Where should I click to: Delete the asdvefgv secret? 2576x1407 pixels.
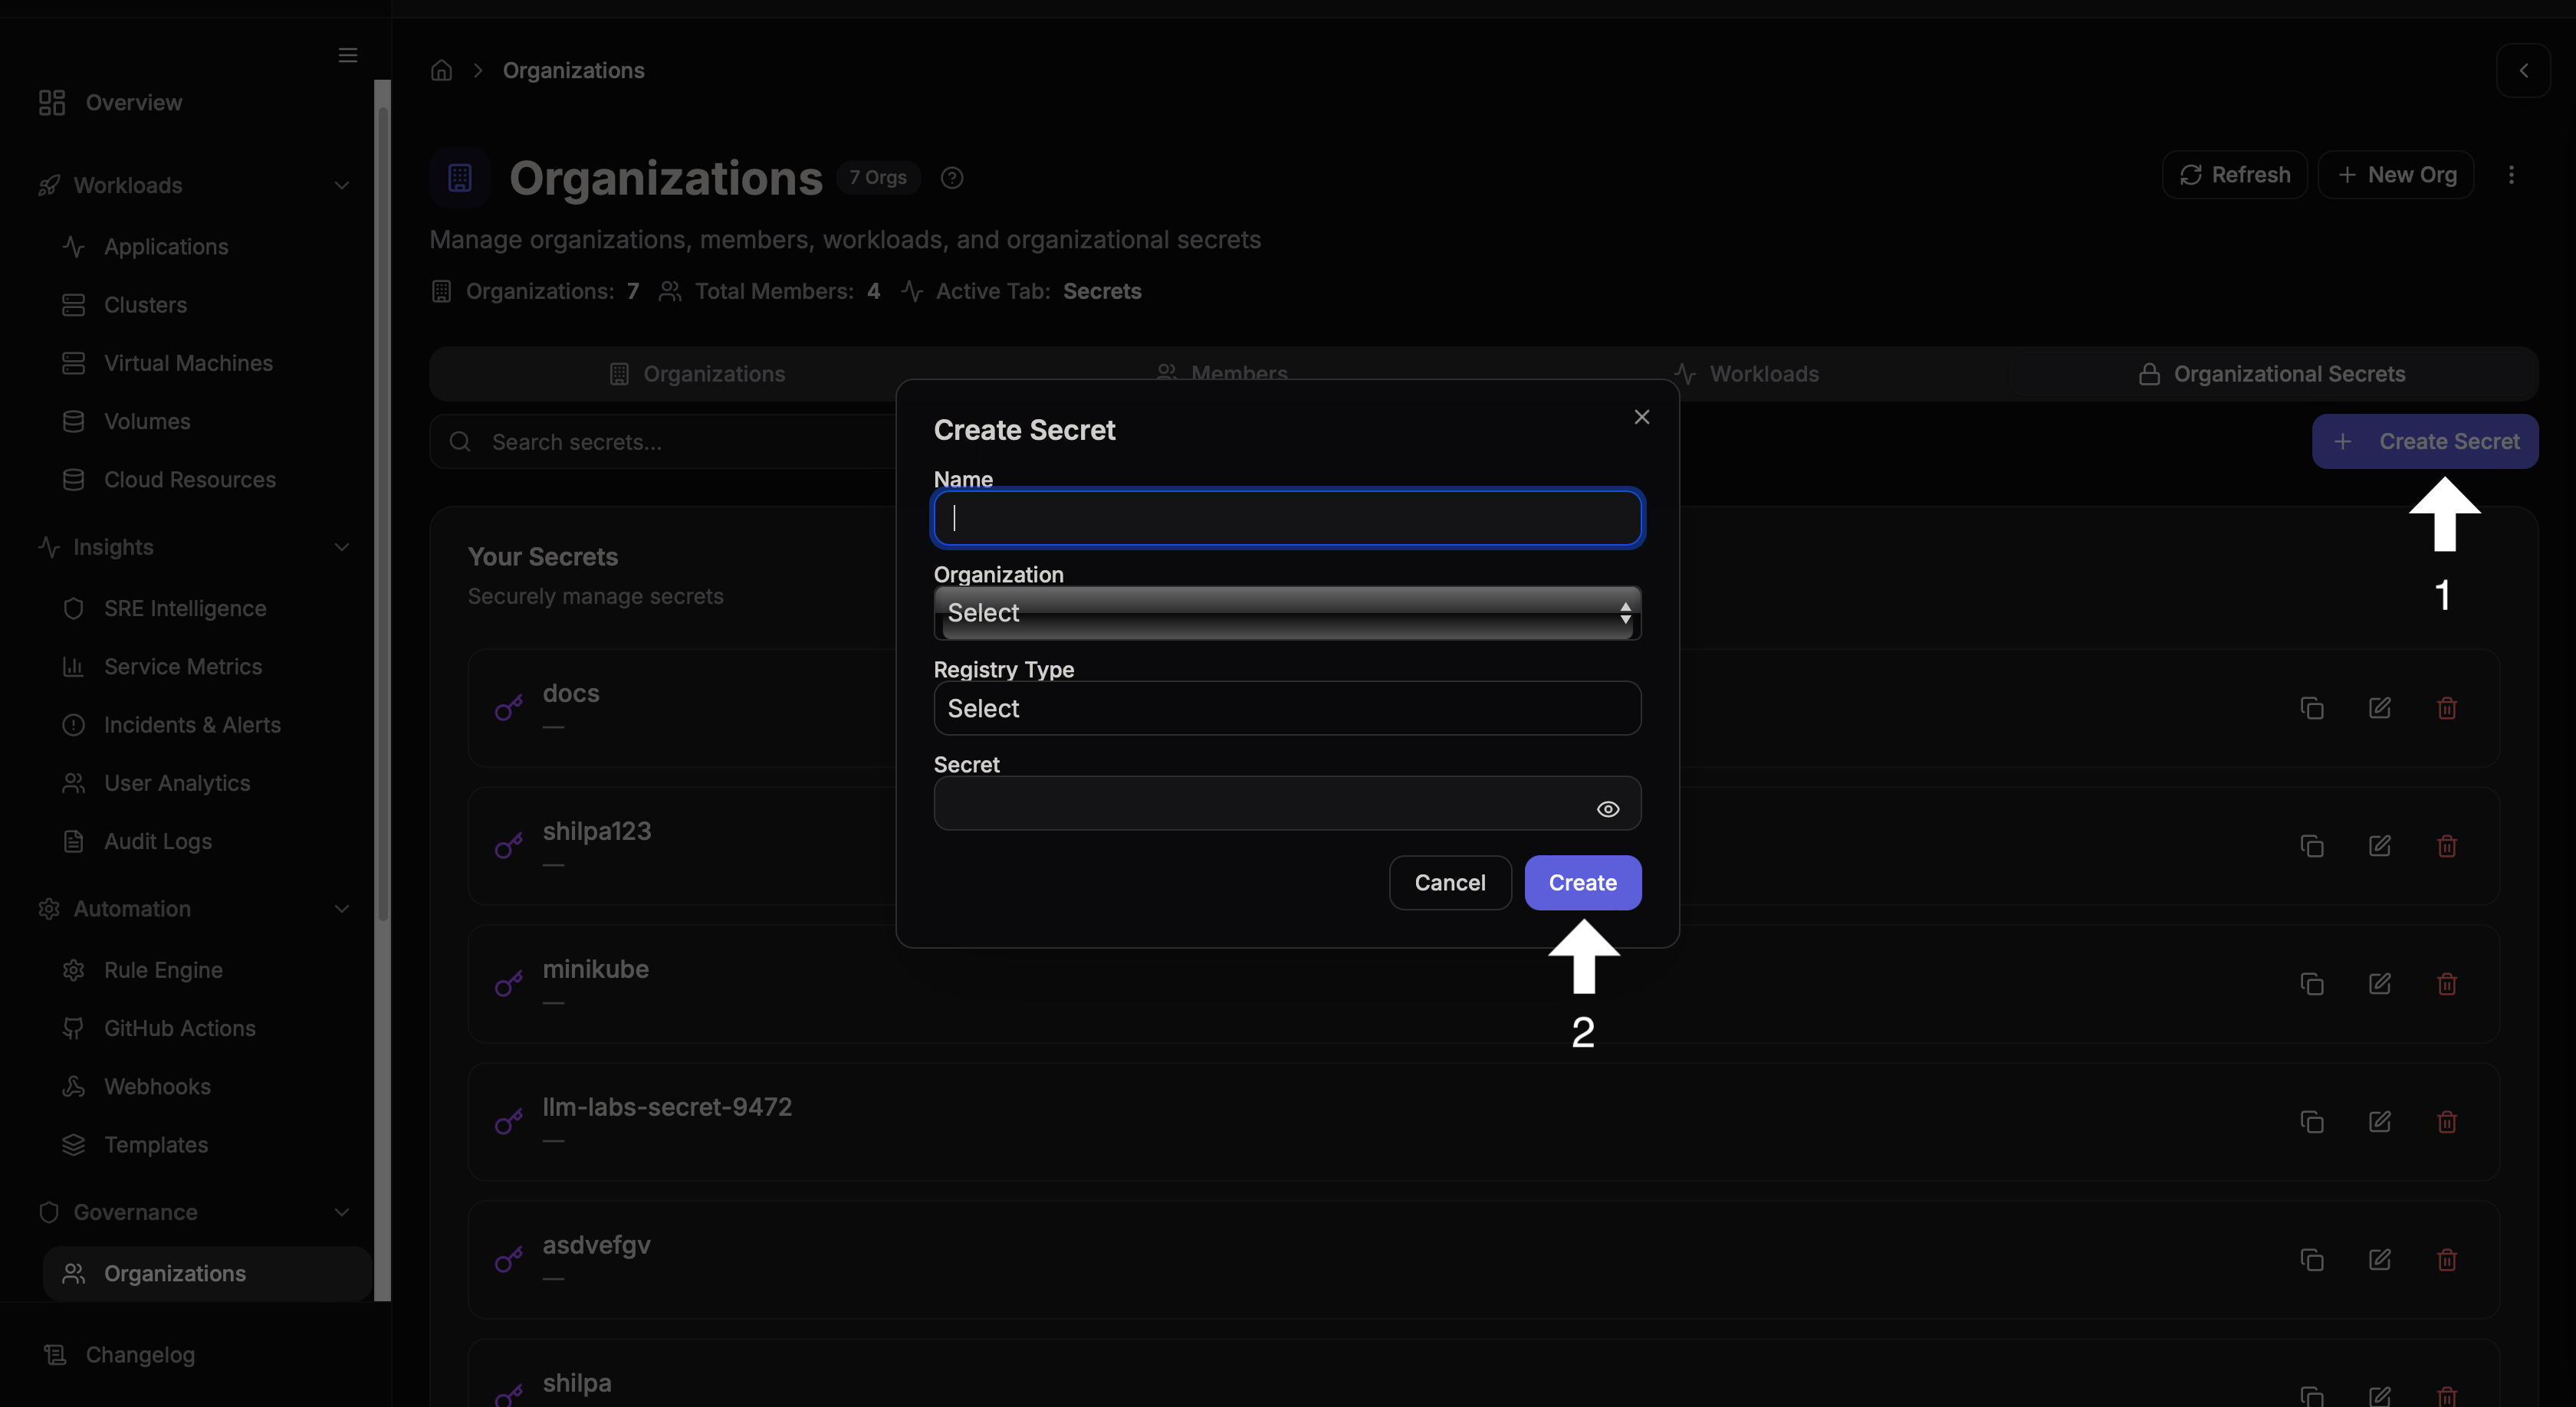click(x=2446, y=1260)
